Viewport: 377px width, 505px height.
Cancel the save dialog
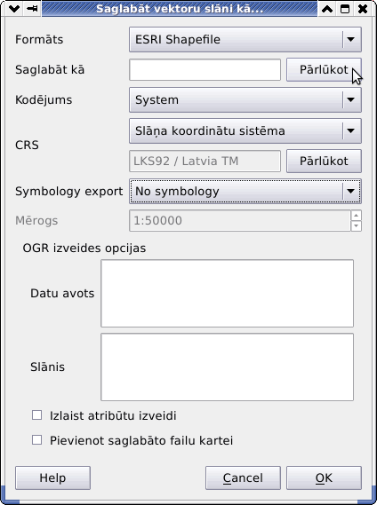[243, 478]
